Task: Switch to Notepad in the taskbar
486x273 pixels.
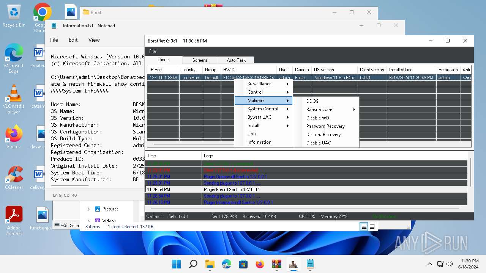Action: [x=310, y=264]
